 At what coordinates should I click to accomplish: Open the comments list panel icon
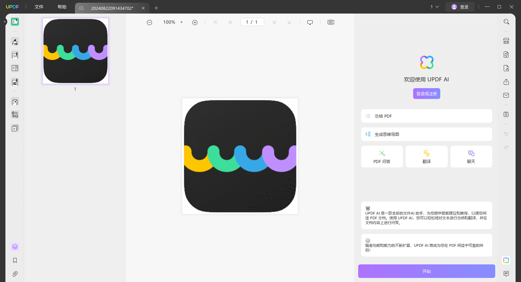coord(506,274)
